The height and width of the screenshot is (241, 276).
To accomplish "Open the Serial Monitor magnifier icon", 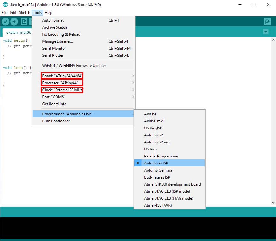I will tap(267, 22).
